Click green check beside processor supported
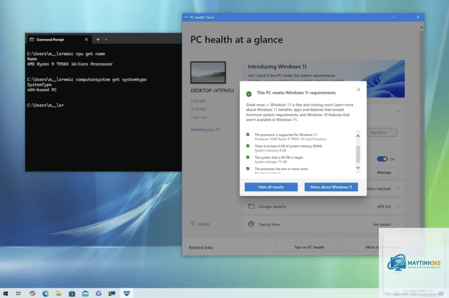 (x=248, y=135)
